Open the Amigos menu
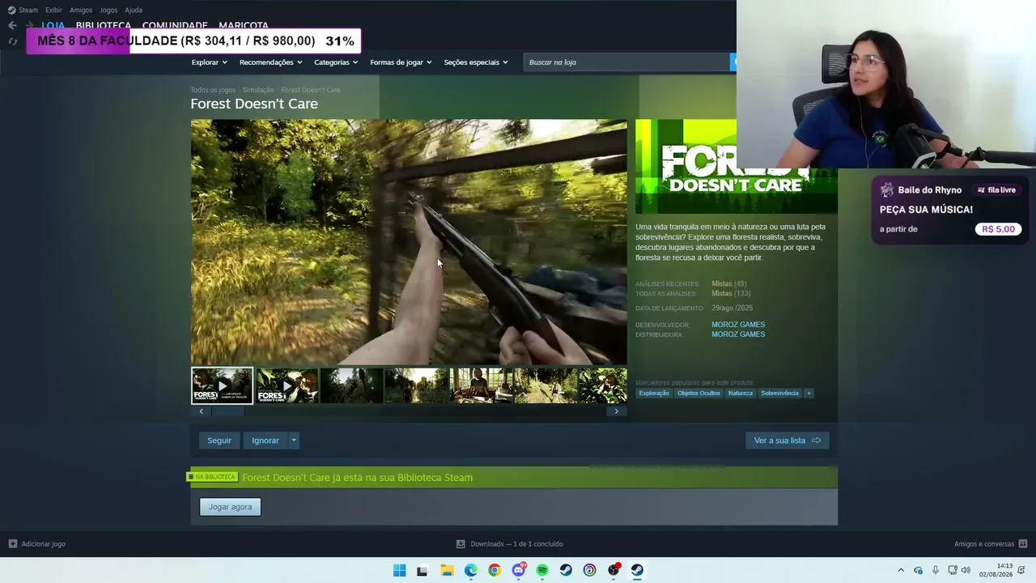Image resolution: width=1036 pixels, height=583 pixels. (81, 10)
